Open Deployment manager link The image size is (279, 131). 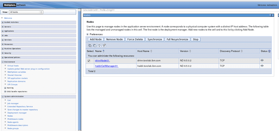click(x=17, y=113)
